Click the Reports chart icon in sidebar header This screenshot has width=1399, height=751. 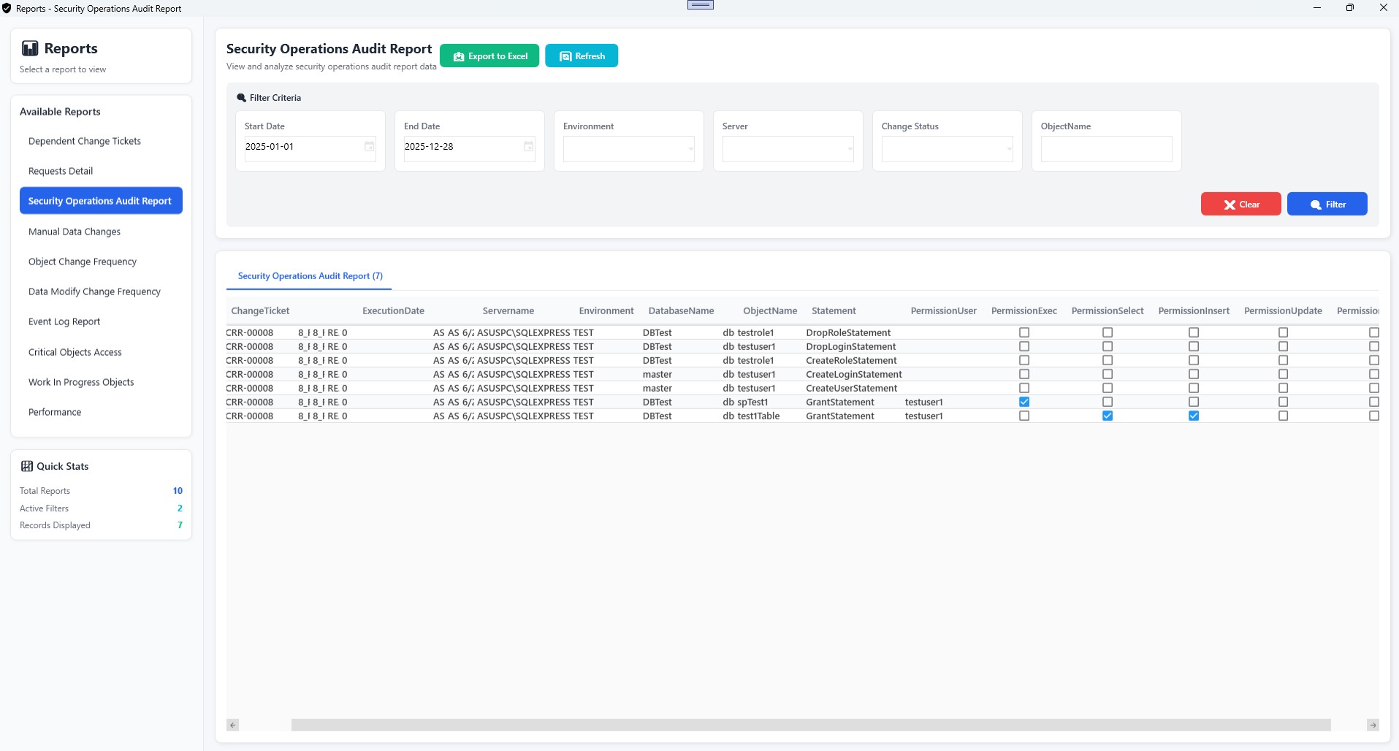pyautogui.click(x=30, y=49)
